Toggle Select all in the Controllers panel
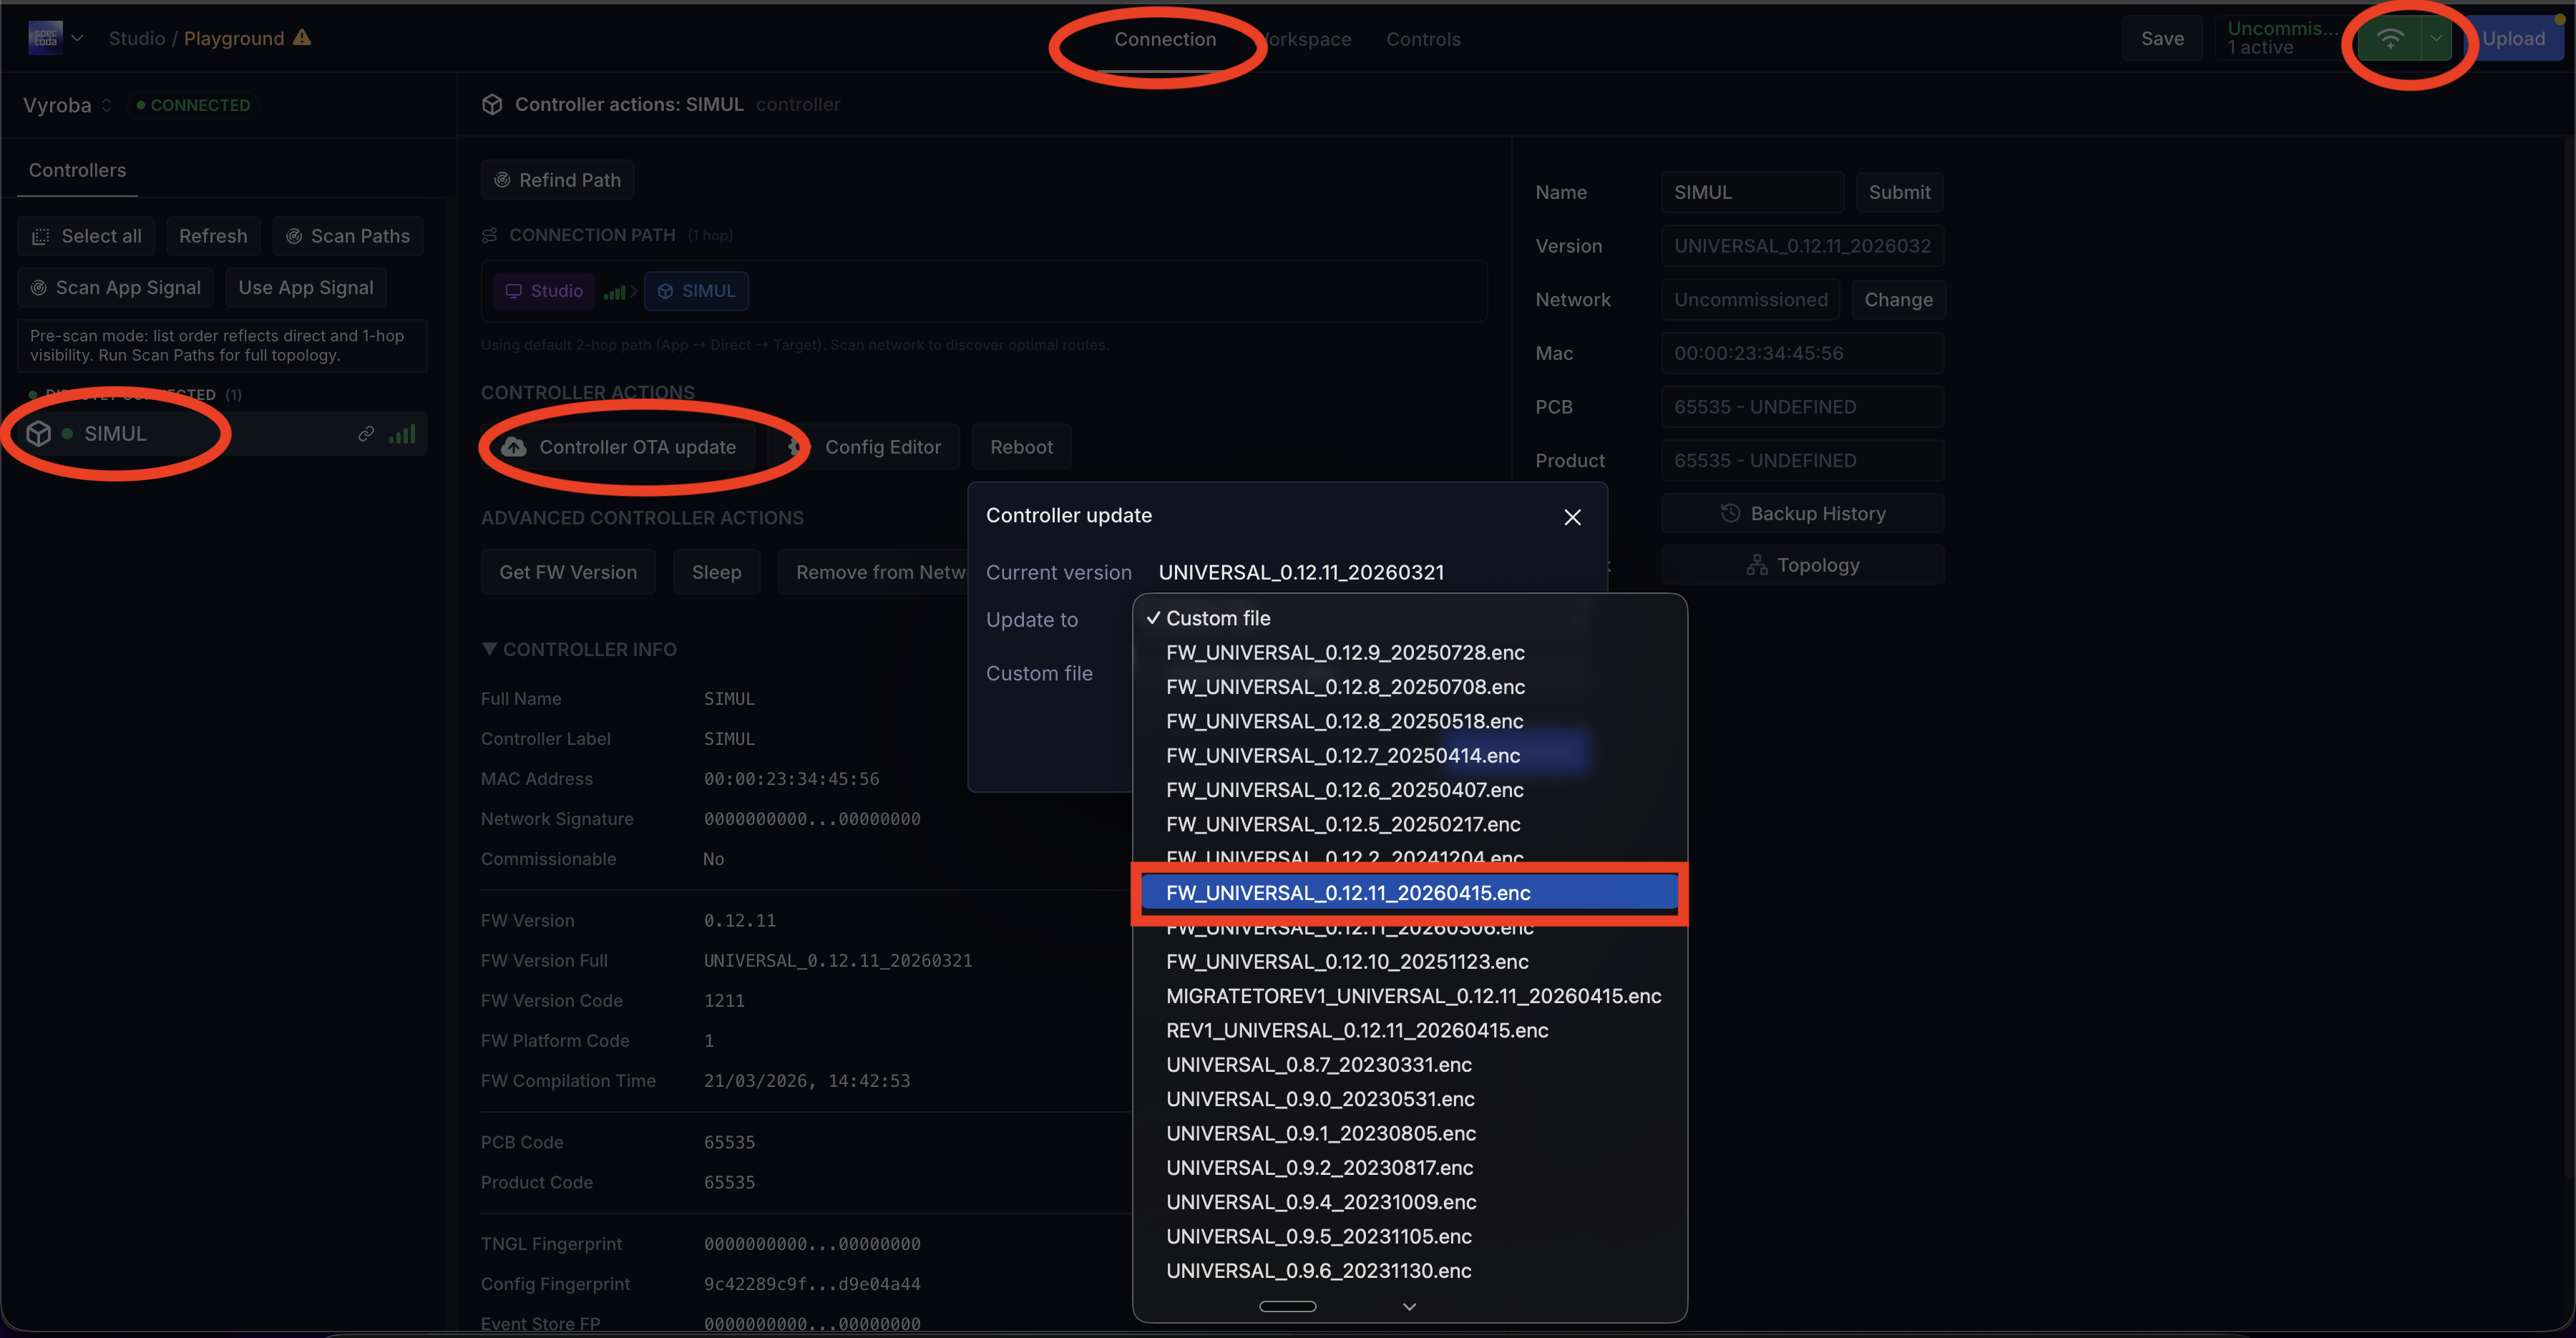The width and height of the screenshot is (2576, 1338). (x=86, y=236)
